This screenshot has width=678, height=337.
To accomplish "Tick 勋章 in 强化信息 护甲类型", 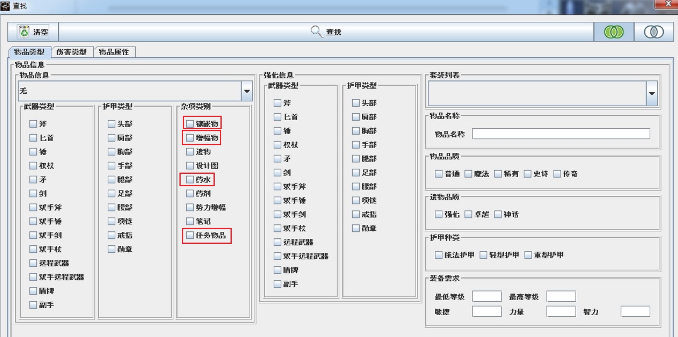I will (x=356, y=228).
